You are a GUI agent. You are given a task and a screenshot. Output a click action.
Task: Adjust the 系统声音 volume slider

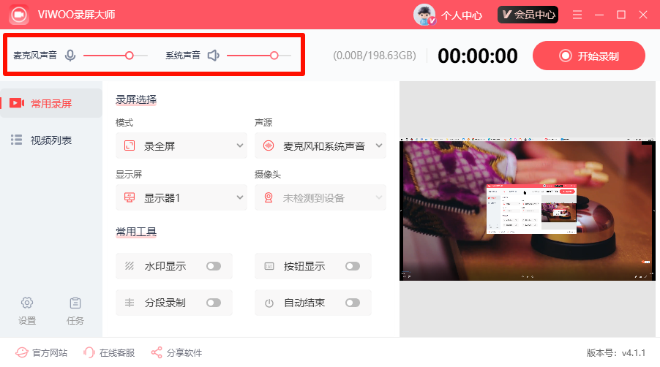(258, 56)
